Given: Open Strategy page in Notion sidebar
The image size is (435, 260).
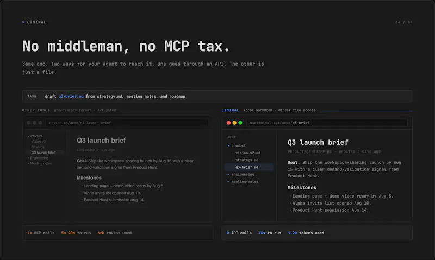Looking at the screenshot, I should point(38,147).
